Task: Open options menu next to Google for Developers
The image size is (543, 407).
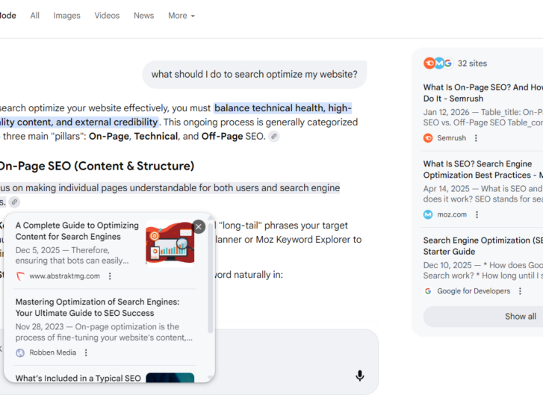Action: tap(520, 291)
